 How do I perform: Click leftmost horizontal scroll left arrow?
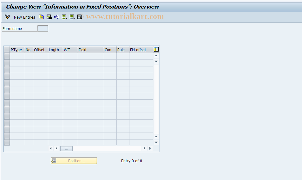(51, 148)
